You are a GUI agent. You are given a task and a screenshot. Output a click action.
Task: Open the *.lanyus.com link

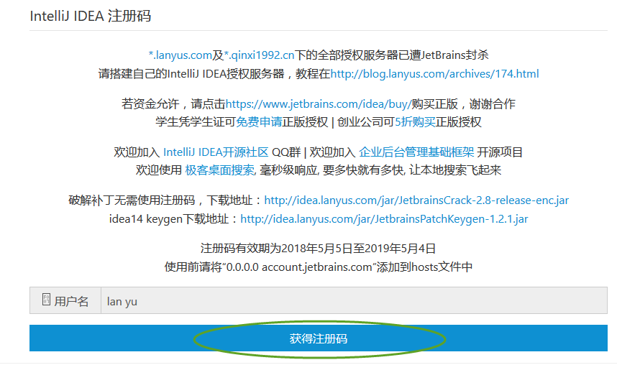click(x=180, y=55)
